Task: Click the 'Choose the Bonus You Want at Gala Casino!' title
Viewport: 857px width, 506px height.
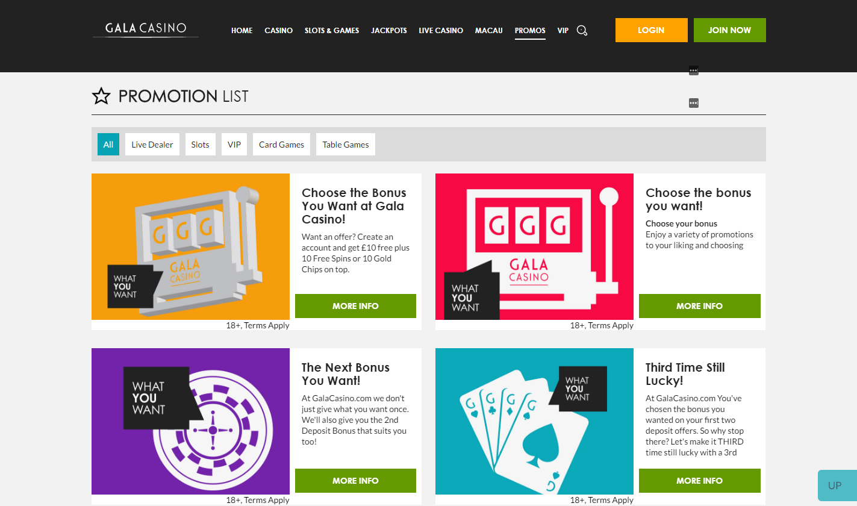Action: pyautogui.click(x=354, y=206)
